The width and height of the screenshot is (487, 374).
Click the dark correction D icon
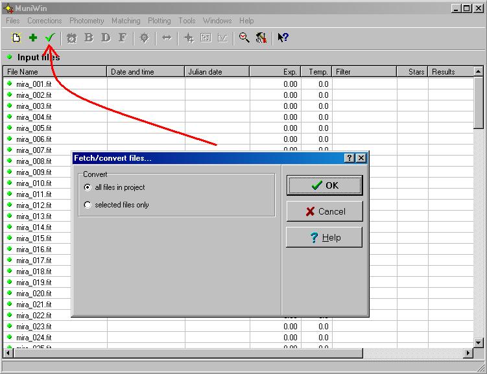click(106, 38)
